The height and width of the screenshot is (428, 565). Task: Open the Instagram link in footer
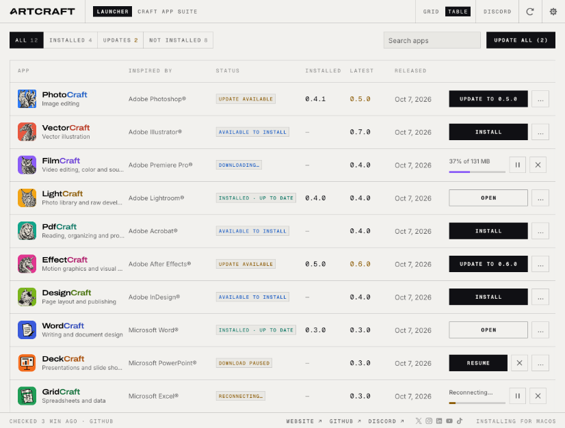tap(429, 420)
